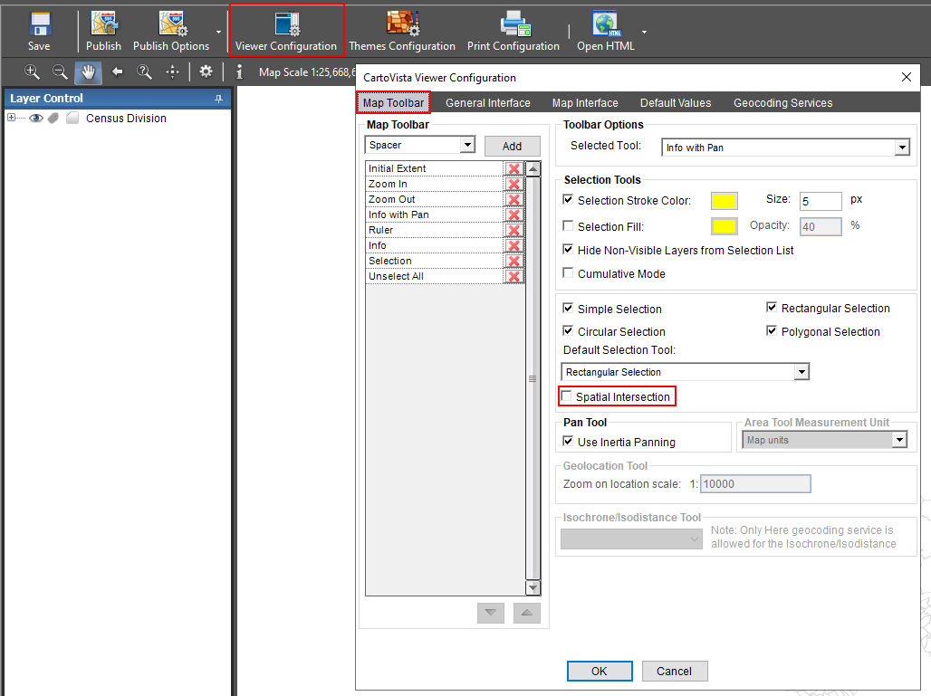Open the Viewer Configuration tool

coord(287,30)
